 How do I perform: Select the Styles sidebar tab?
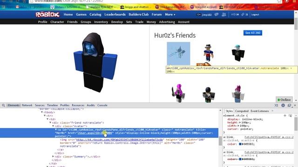(x=229, y=111)
